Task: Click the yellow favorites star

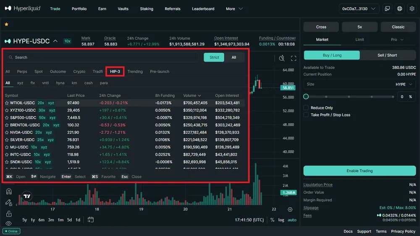Action: pyautogui.click(x=6, y=24)
